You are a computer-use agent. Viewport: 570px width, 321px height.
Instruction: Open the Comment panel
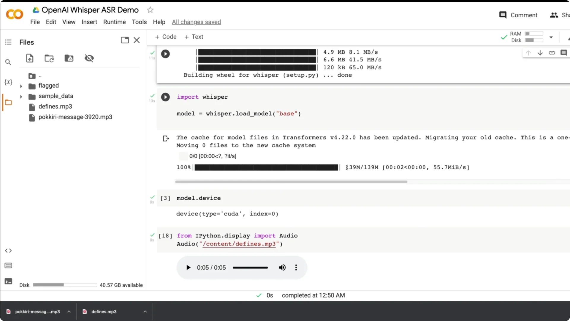coord(518,15)
